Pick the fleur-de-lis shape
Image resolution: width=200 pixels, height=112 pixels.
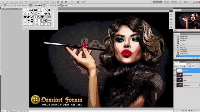point(46,13)
